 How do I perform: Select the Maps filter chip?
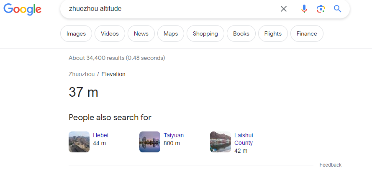(x=171, y=33)
